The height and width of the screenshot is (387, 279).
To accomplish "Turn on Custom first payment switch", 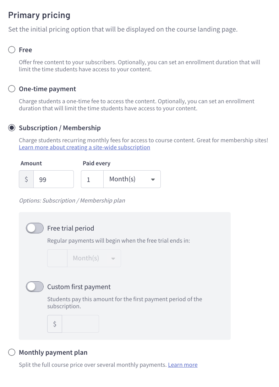I will click(x=34, y=287).
